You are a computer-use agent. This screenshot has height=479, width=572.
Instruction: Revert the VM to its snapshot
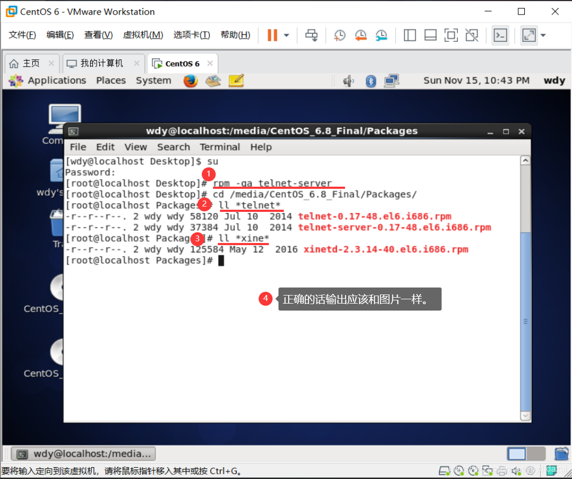[x=361, y=35]
